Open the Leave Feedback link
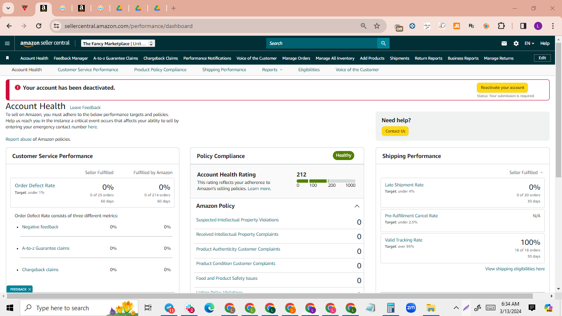This screenshot has width=562, height=316. pos(85,107)
